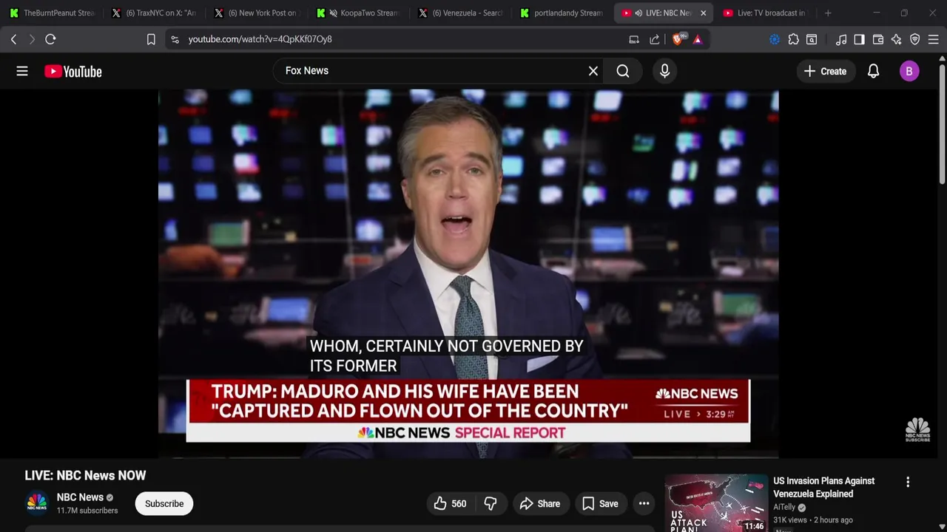Switch to New York Post tab
This screenshot has width=947, height=532.
[256, 13]
